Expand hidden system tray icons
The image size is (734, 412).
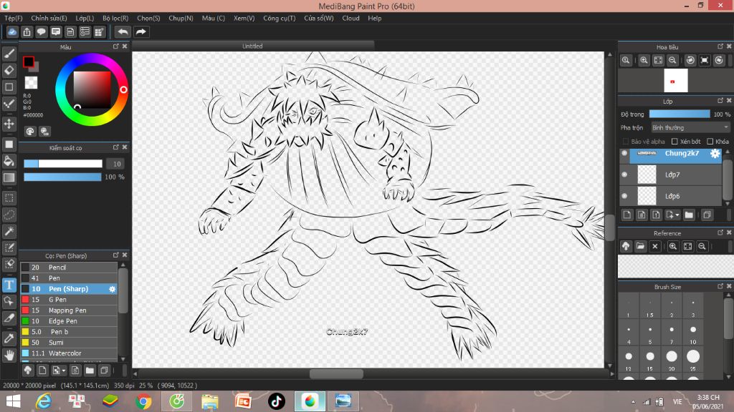pos(633,402)
